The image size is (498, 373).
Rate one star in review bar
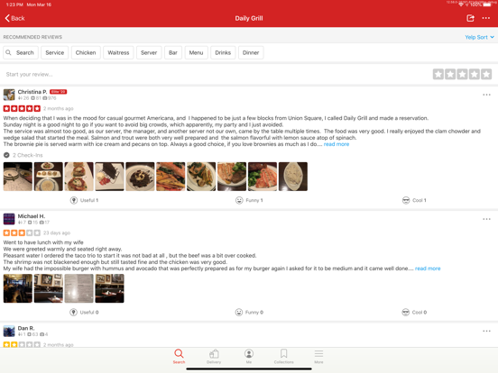pos(438,74)
